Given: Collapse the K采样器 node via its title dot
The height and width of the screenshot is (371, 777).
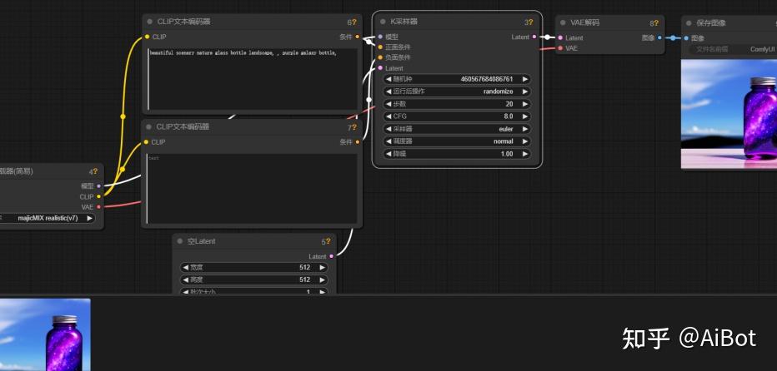Looking at the screenshot, I should coord(383,22).
